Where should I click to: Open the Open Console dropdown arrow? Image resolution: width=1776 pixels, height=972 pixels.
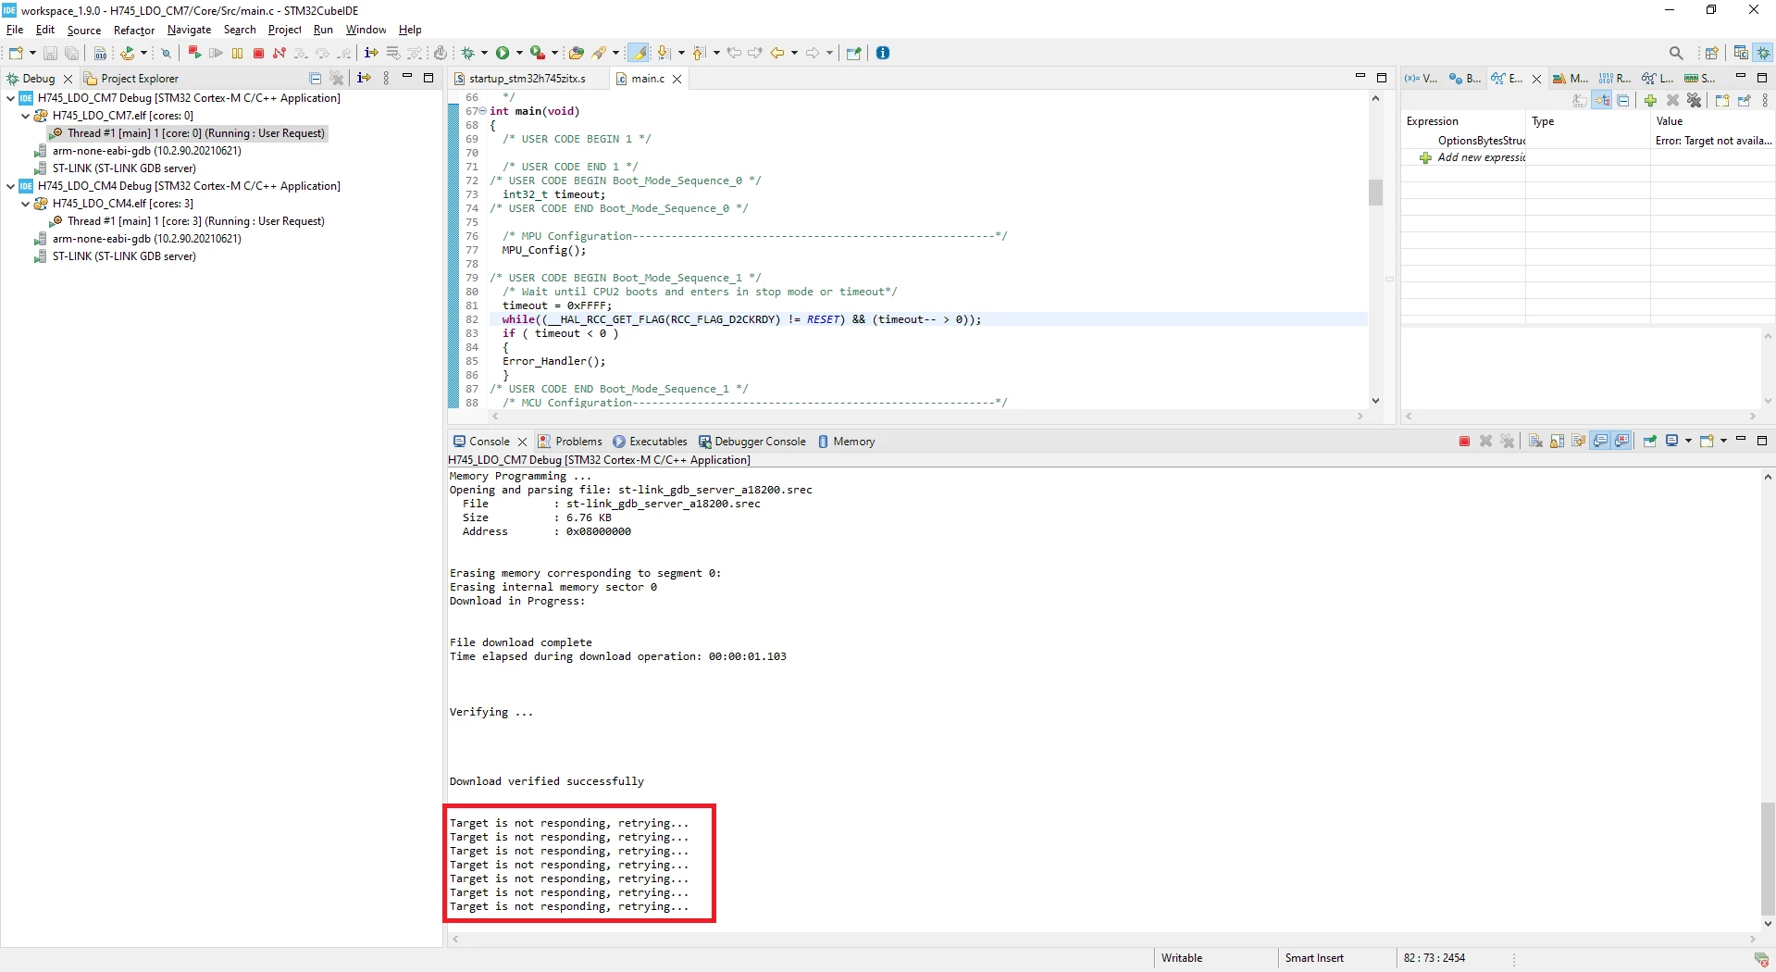(1723, 441)
